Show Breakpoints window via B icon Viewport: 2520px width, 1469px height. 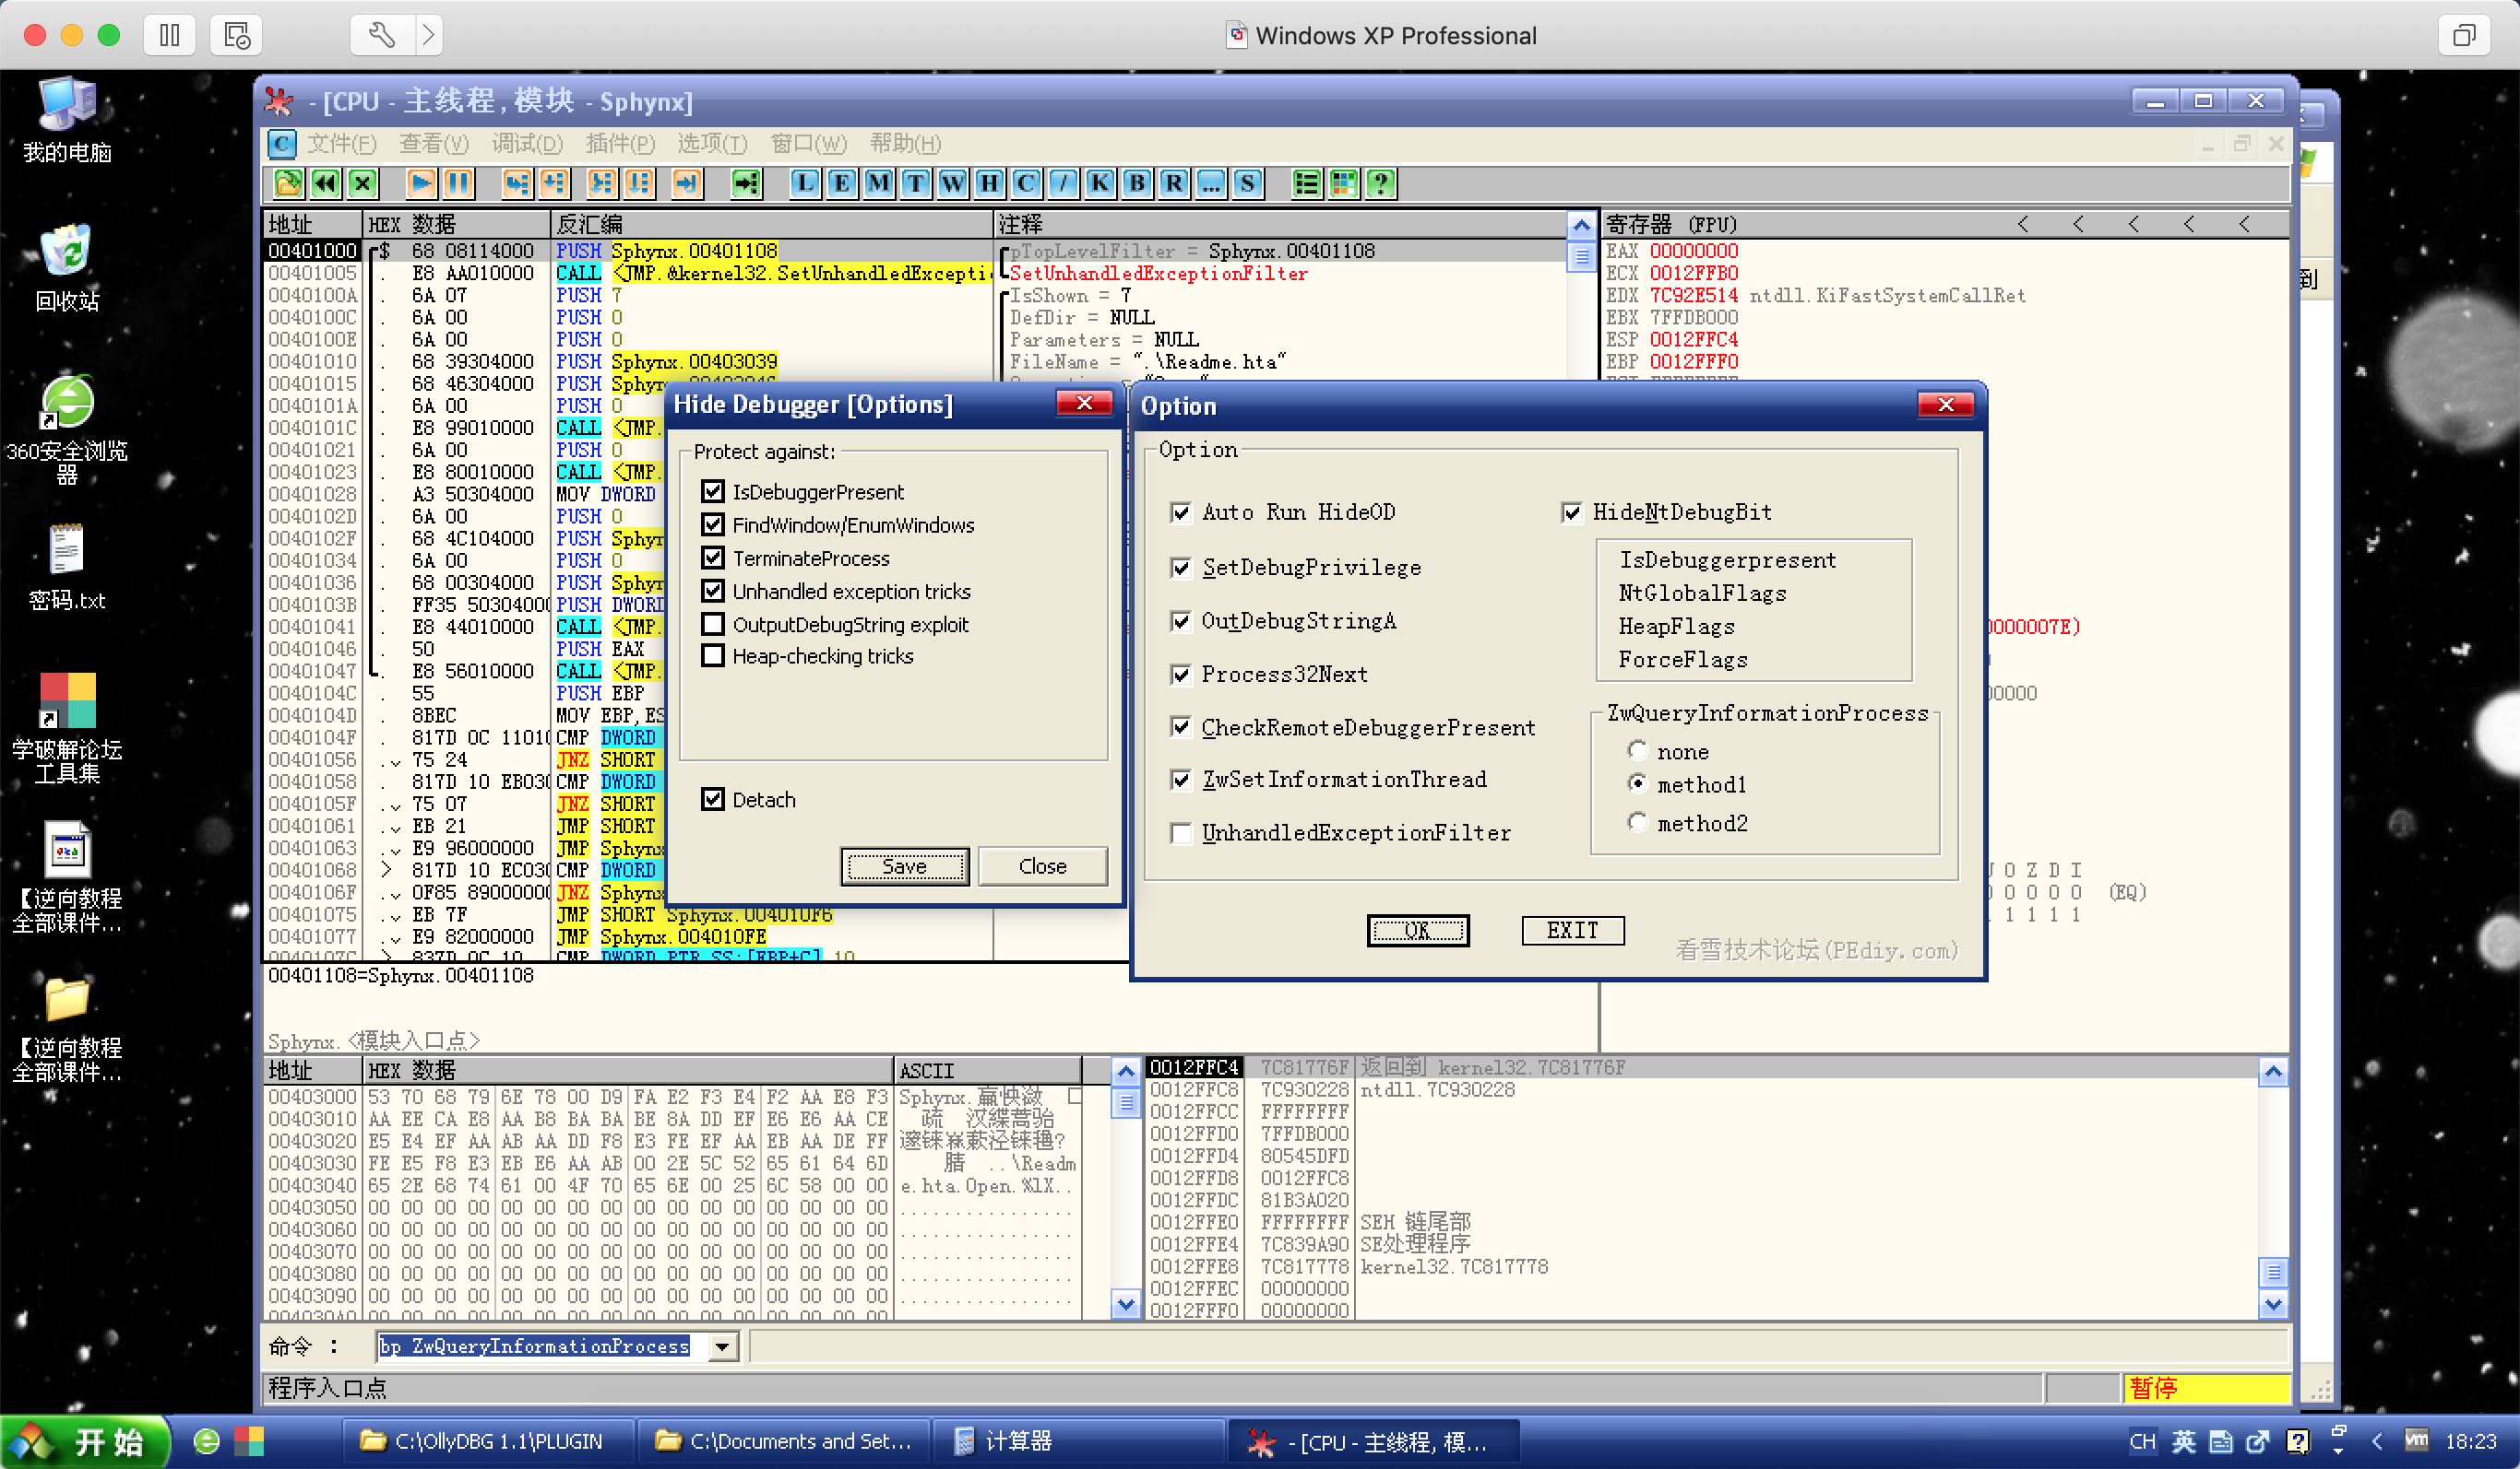point(1136,182)
